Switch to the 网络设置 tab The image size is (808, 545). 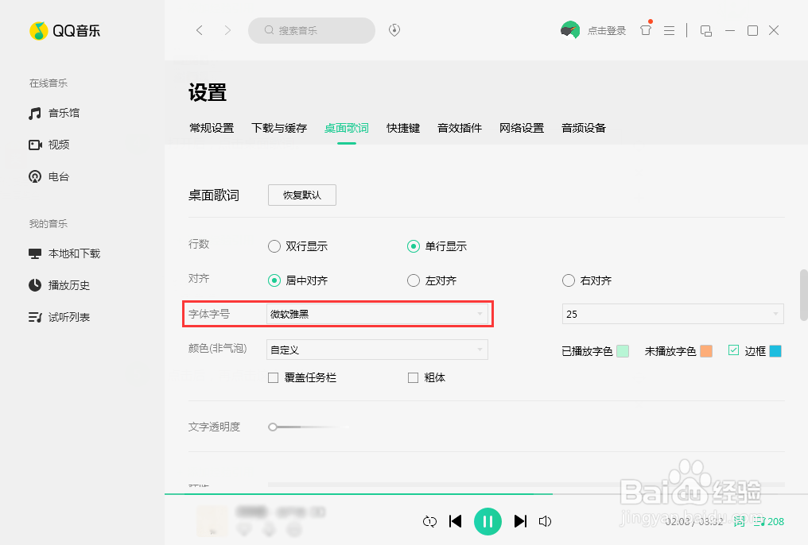coord(522,127)
